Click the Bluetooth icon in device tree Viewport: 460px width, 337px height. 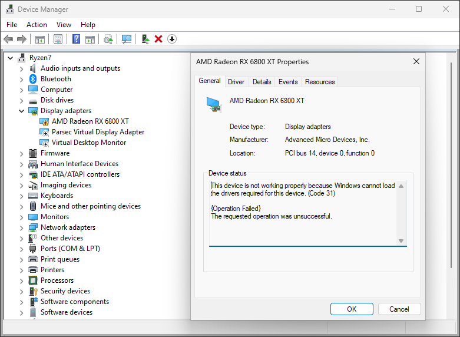[x=33, y=79]
